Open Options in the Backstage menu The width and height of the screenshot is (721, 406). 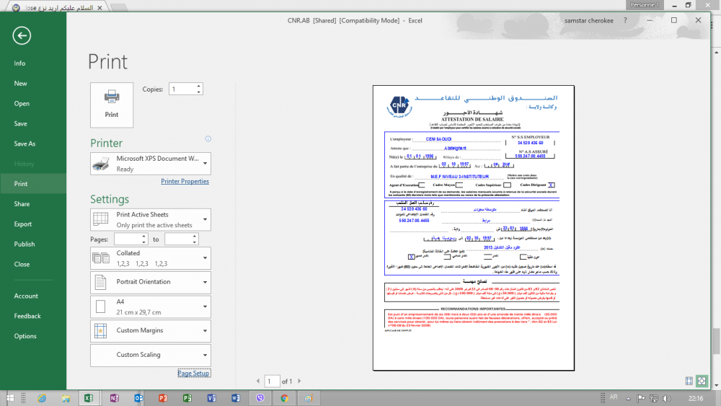[x=25, y=336]
